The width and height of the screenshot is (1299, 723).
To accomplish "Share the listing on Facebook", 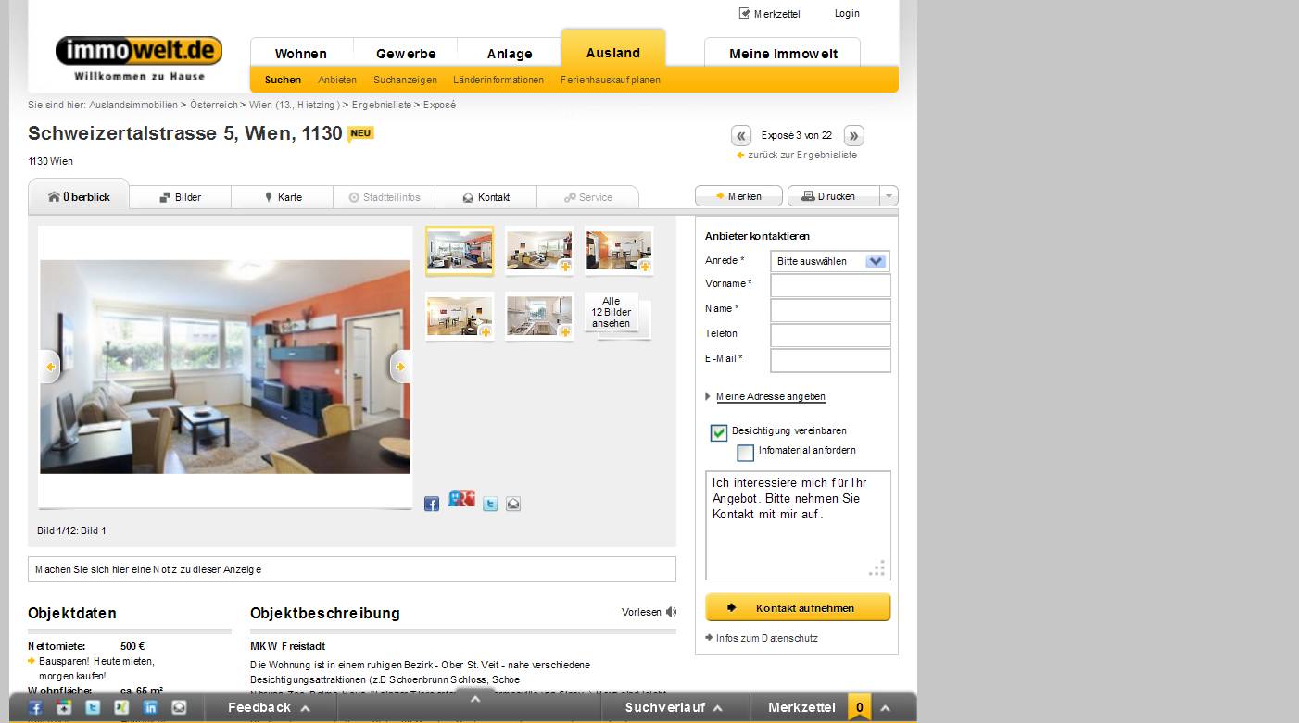I will click(432, 504).
